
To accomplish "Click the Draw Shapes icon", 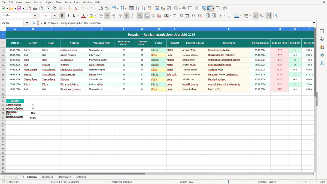I will pyautogui.click(x=225, y=8).
